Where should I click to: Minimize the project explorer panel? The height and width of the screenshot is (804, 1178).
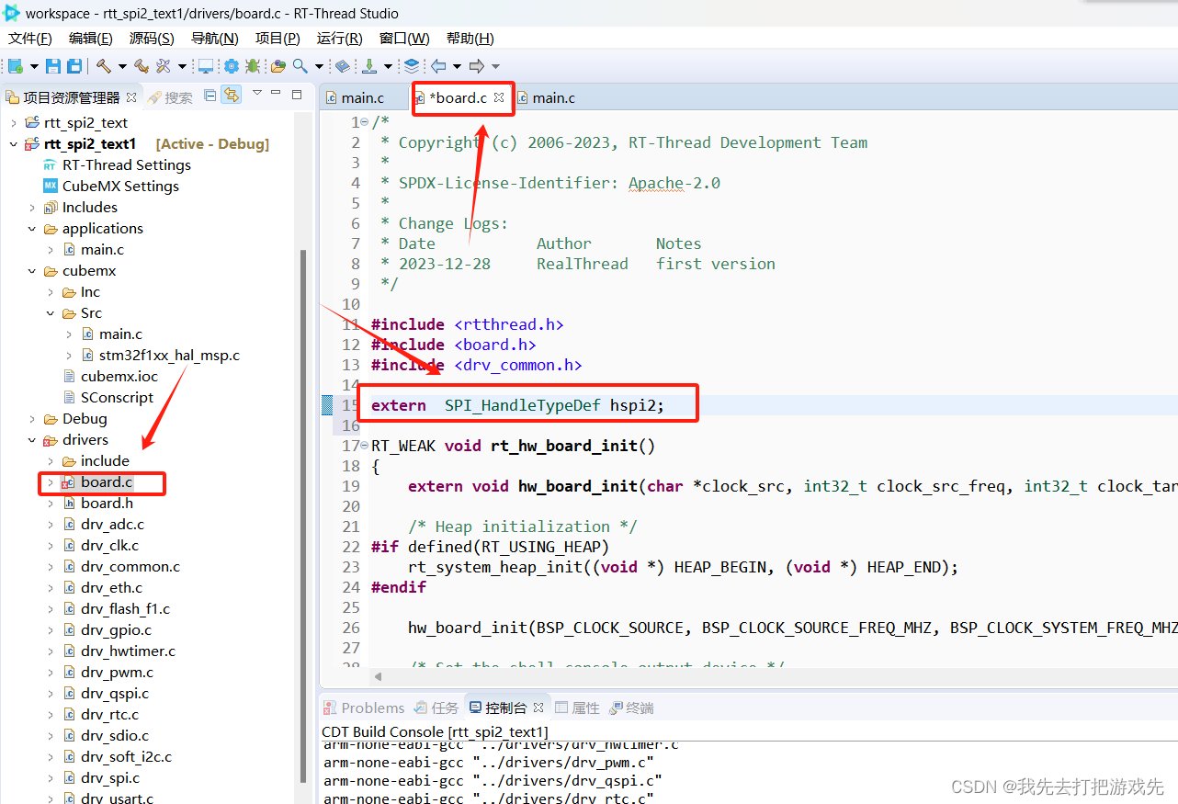point(277,94)
